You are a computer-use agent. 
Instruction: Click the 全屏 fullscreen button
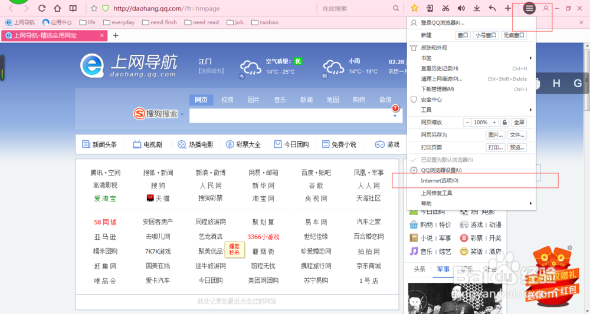point(519,123)
